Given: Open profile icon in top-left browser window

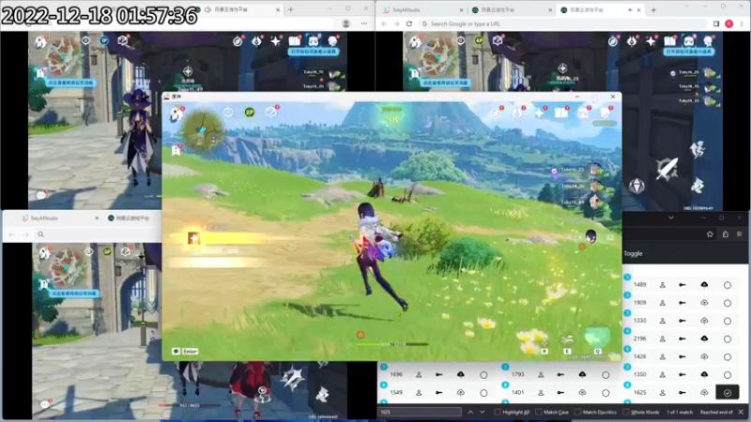Looking at the screenshot, I should tap(345, 23).
